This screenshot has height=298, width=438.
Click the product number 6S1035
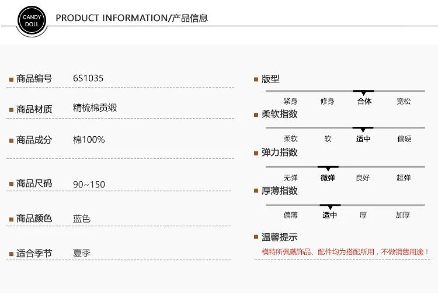[x=88, y=78]
